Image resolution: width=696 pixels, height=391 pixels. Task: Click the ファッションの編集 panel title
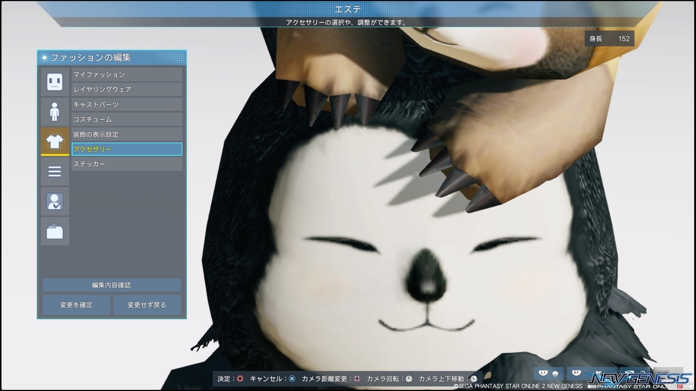pyautogui.click(x=90, y=57)
